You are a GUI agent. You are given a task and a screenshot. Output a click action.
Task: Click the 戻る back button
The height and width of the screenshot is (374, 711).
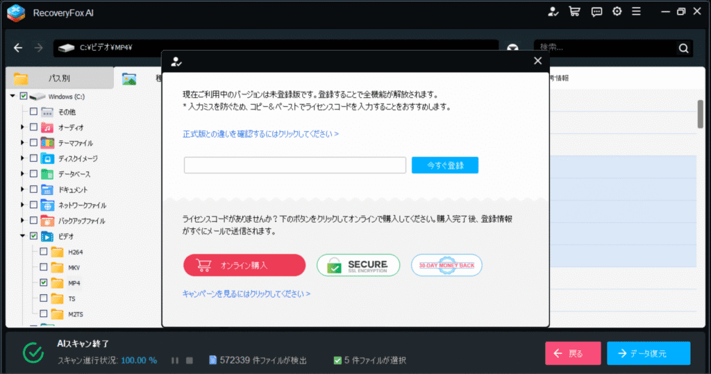click(573, 353)
